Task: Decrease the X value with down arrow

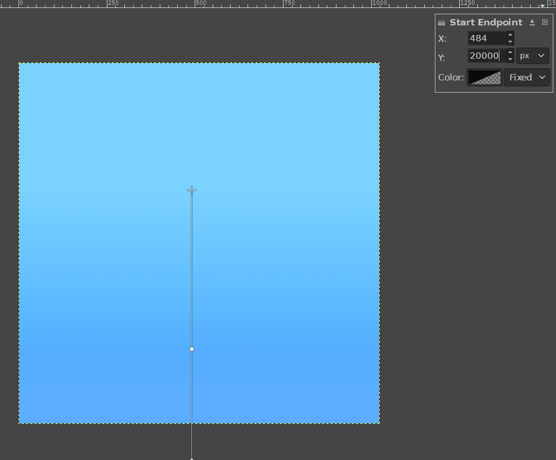Action: (510, 42)
